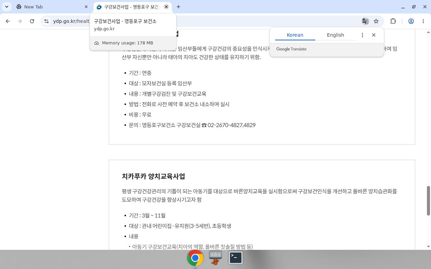The height and width of the screenshot is (269, 431).
Task: Minimize the browser window
Action: click(403, 7)
